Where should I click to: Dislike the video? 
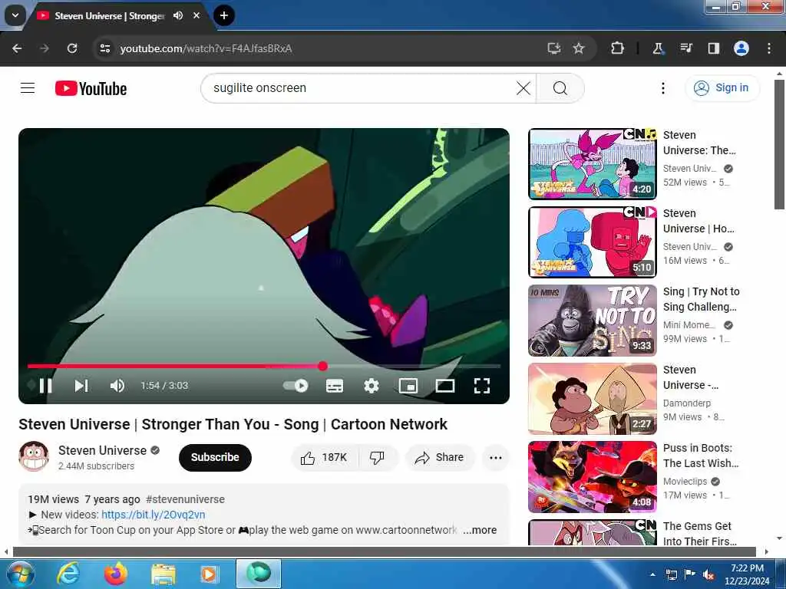[378, 457]
